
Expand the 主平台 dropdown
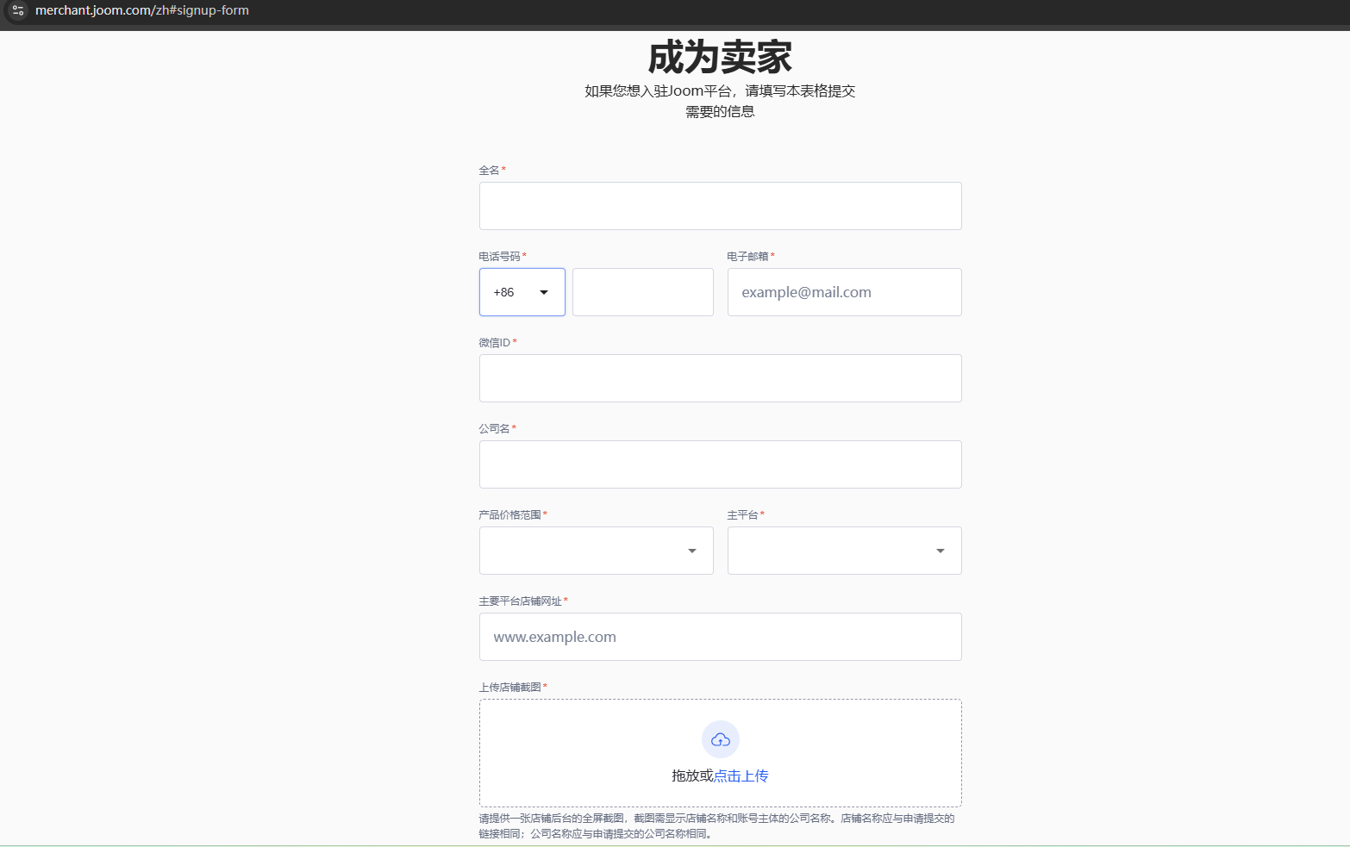point(845,551)
